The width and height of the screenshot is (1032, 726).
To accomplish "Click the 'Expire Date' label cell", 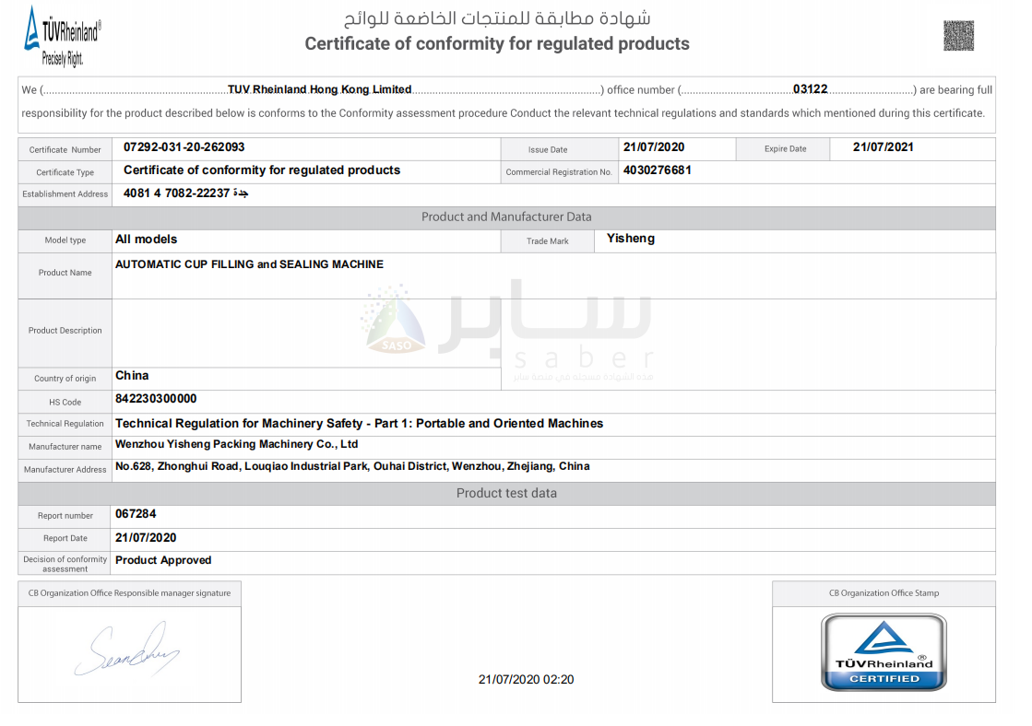I will click(785, 149).
